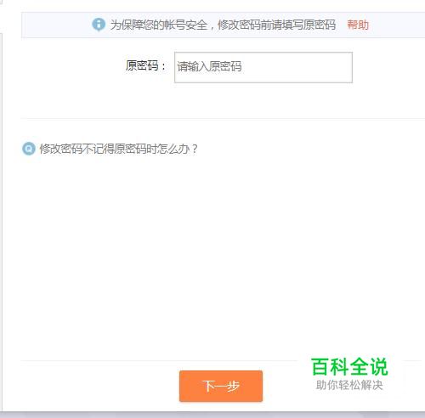Click the question icon beside 修改密码不记得原密码
The width and height of the screenshot is (425, 418).
(x=29, y=149)
